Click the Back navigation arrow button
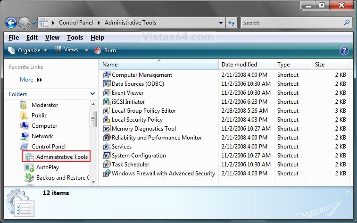The image size is (357, 223). [x=11, y=23]
